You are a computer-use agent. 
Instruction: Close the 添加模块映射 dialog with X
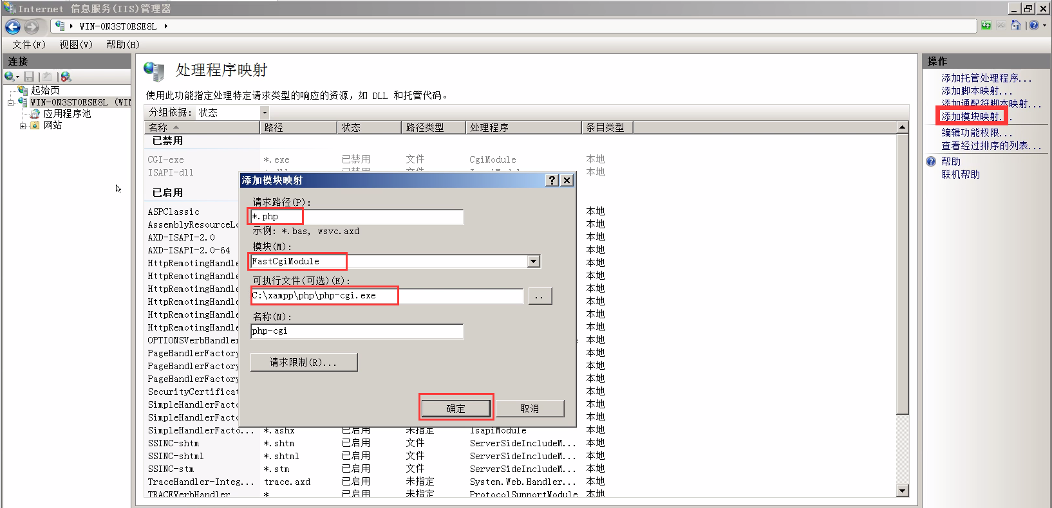point(567,180)
